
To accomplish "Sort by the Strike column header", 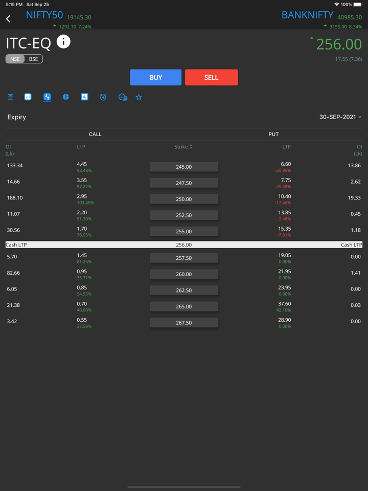I will tap(183, 147).
